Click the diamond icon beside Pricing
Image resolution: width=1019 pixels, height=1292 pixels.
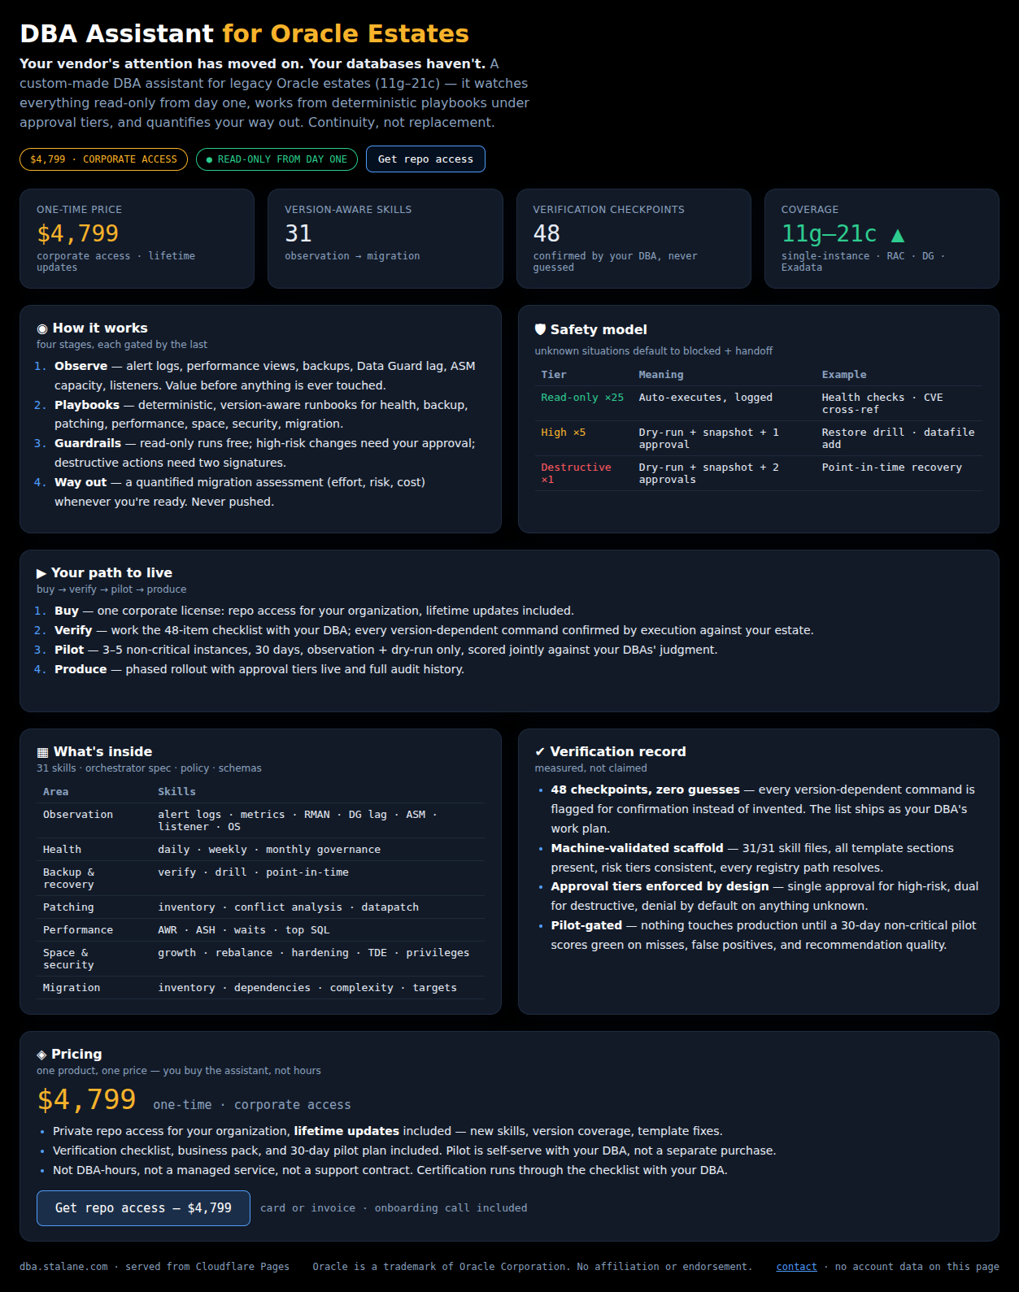(x=41, y=1055)
